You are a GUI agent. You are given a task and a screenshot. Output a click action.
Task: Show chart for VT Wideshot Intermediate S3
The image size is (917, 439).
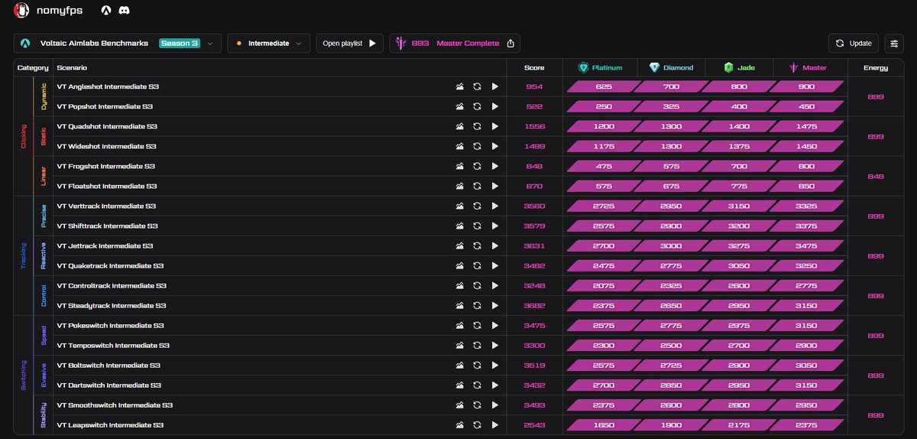point(460,146)
